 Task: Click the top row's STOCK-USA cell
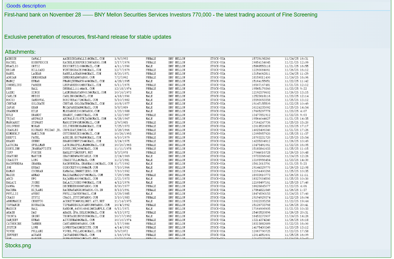218,59
